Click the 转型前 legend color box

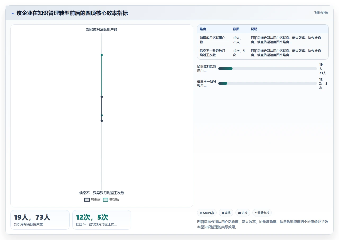pos(87,200)
